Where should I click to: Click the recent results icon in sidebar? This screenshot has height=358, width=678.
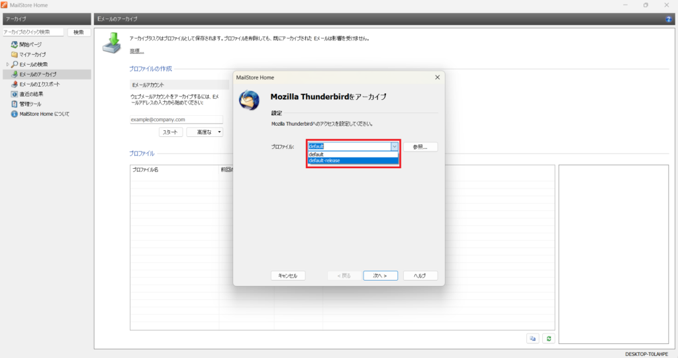click(15, 94)
